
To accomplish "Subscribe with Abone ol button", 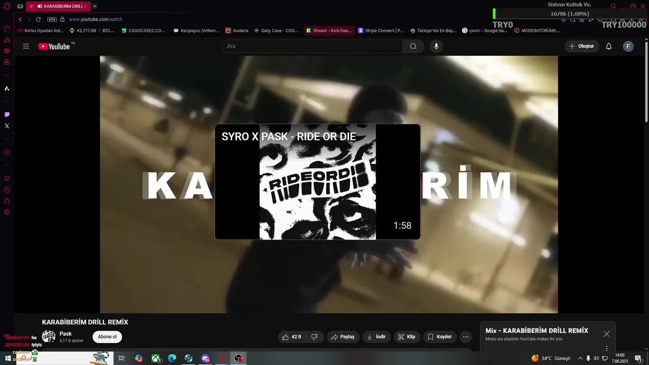I will point(107,337).
